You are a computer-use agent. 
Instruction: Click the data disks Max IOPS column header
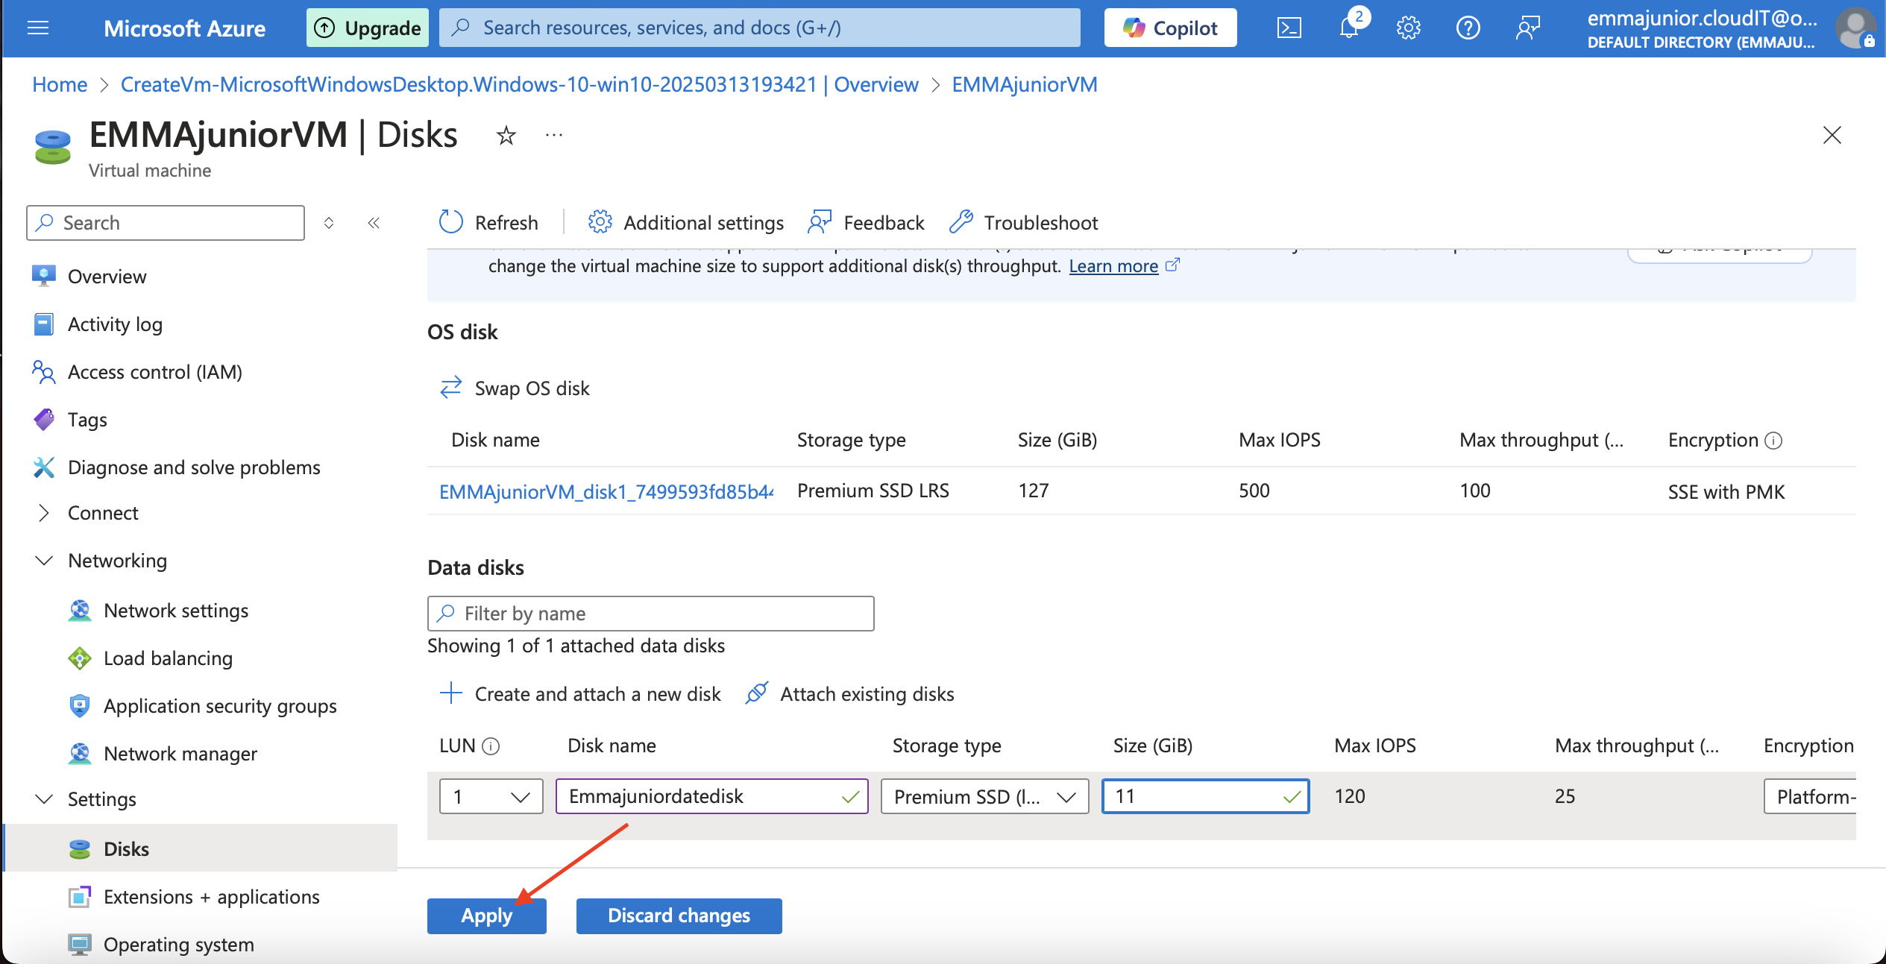pyautogui.click(x=1374, y=746)
